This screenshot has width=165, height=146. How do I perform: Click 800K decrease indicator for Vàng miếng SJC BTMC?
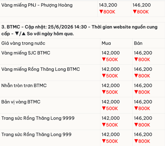coord(142,59)
